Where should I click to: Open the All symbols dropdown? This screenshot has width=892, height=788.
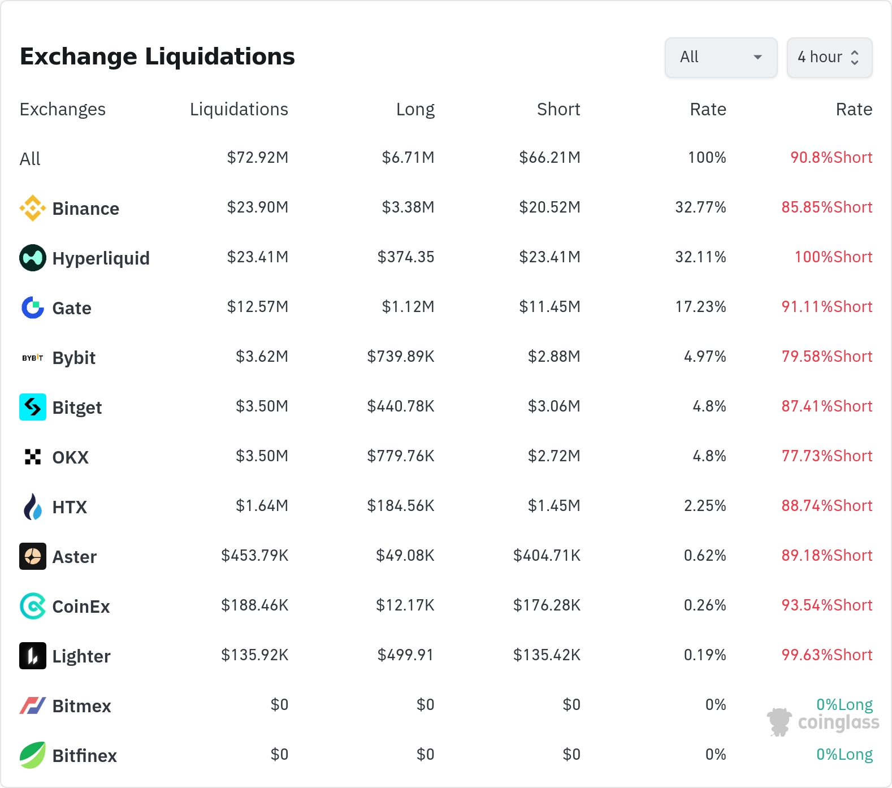(x=721, y=57)
